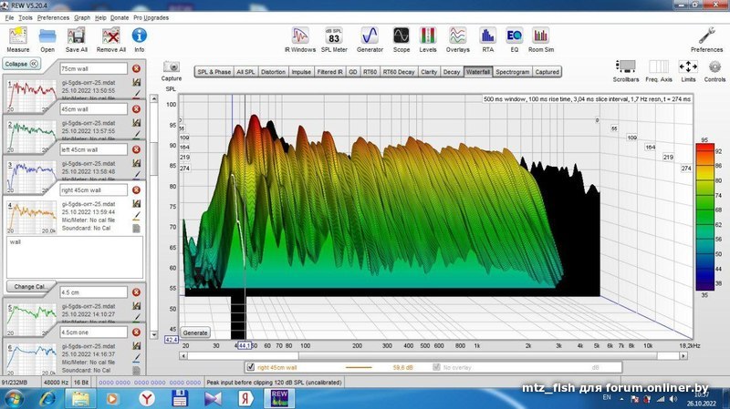The height and width of the screenshot is (409, 730).
Task: Remove the 75cm wall measurement
Action: tap(136, 68)
